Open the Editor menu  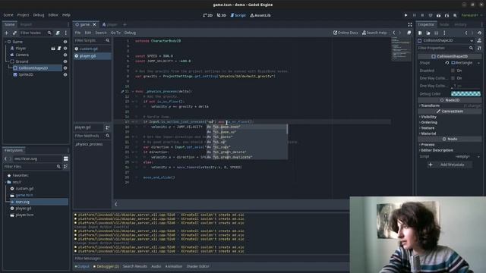[53, 15]
